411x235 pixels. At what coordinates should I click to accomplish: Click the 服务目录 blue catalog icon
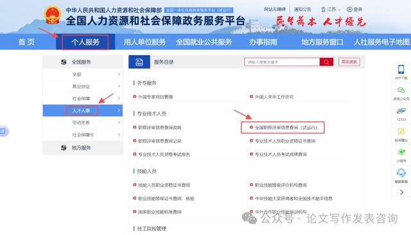point(139,62)
